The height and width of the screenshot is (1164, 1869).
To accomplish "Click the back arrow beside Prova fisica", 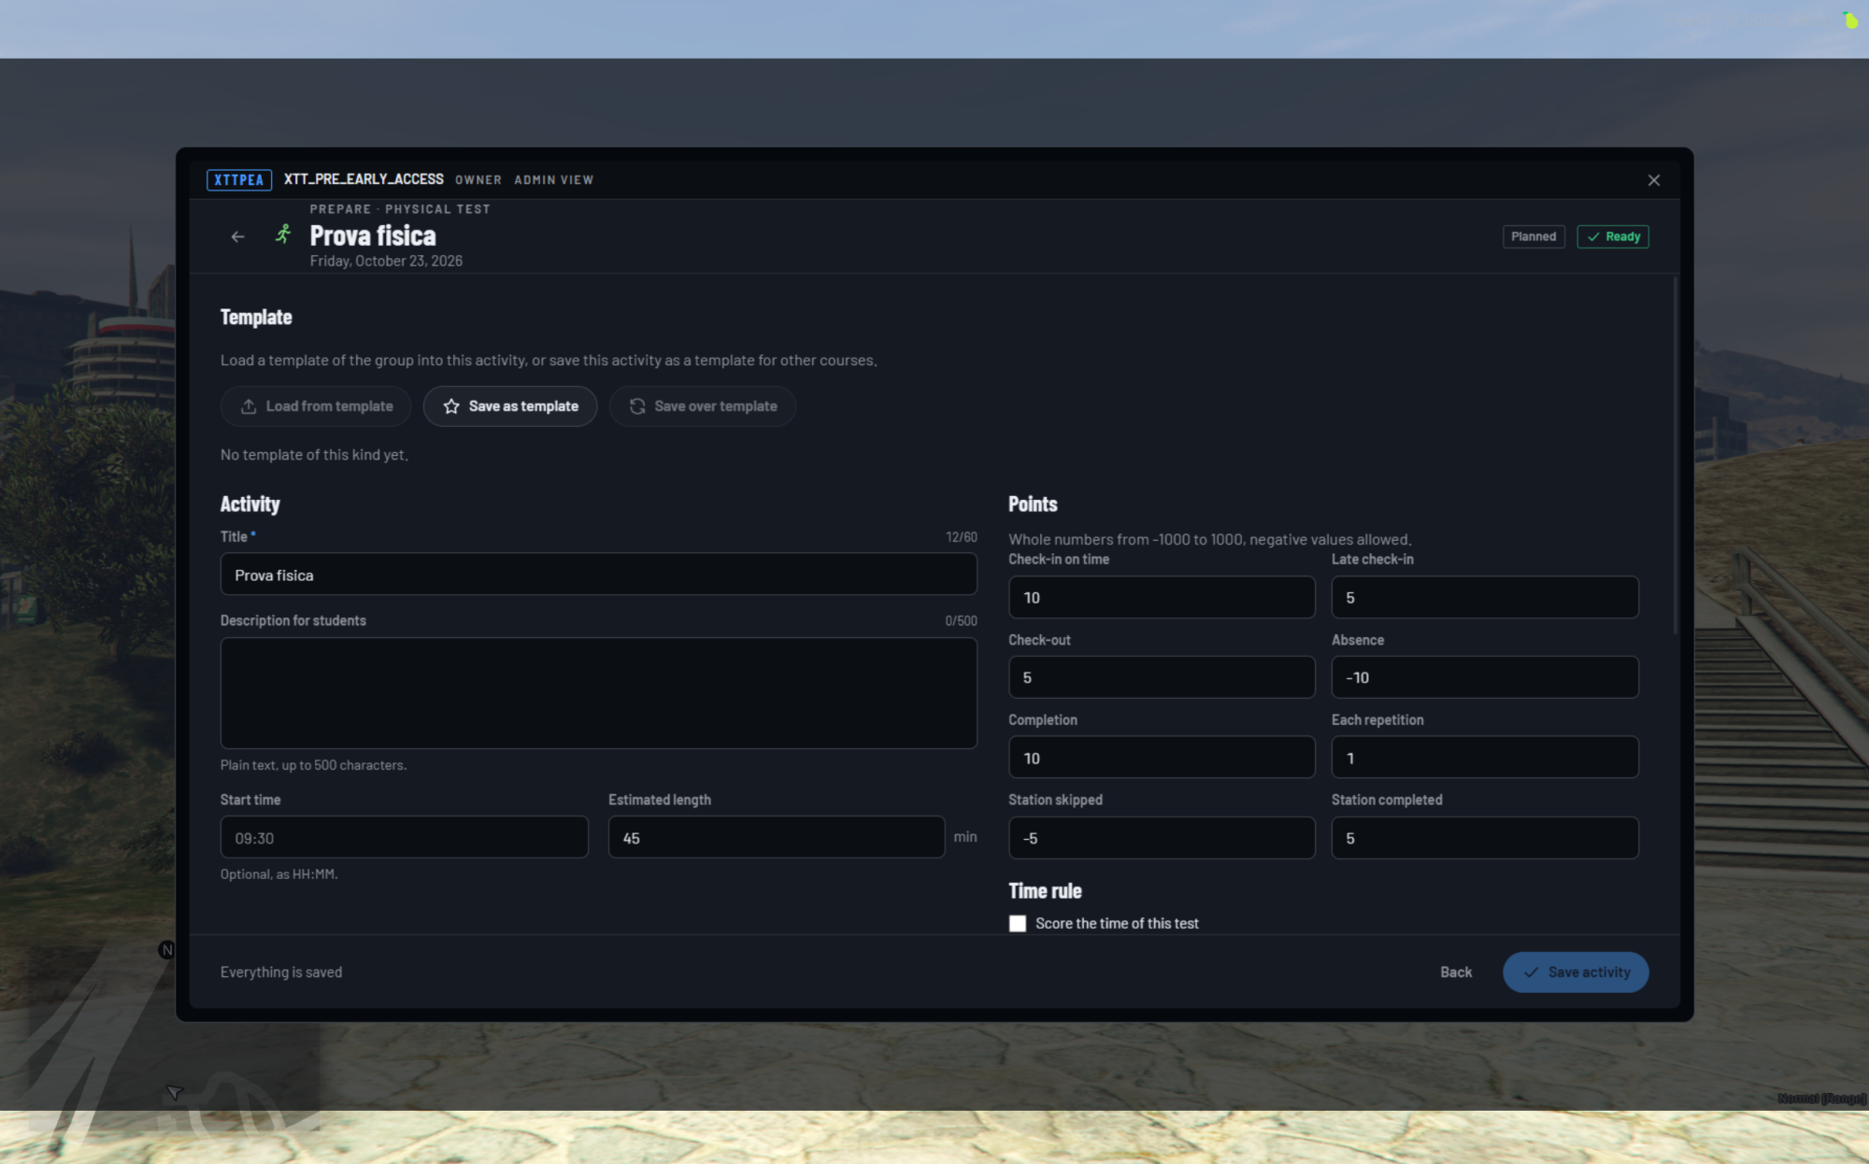I will pos(237,236).
